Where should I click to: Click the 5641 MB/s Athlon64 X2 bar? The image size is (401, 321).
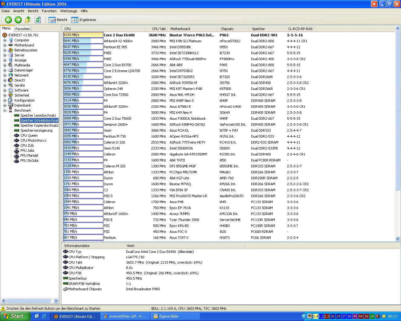coord(83,41)
